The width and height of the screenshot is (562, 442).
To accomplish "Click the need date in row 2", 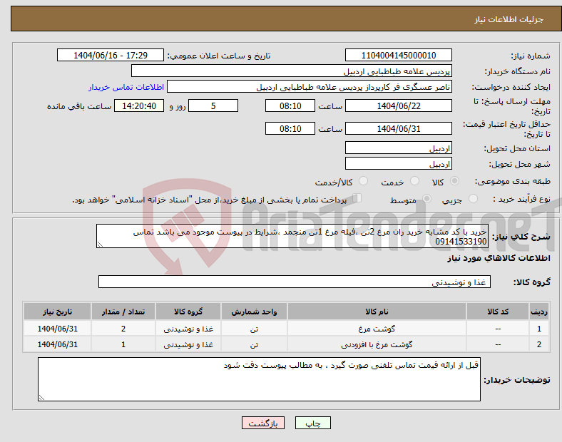I will pos(57,344).
